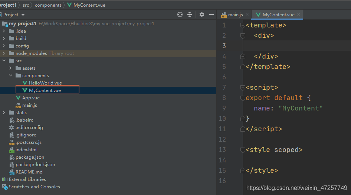
Task: Click the JS file icon beside main.js
Action: click(18, 105)
